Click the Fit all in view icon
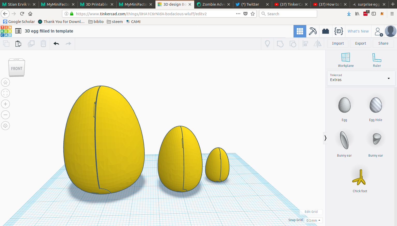 coord(5,93)
